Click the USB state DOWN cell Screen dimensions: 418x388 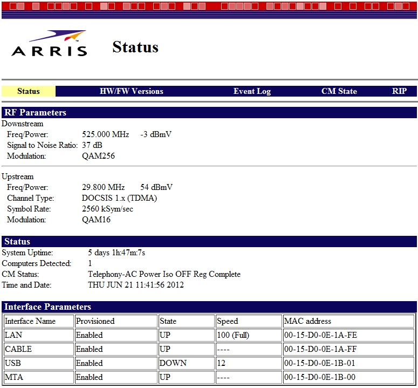[187, 363]
